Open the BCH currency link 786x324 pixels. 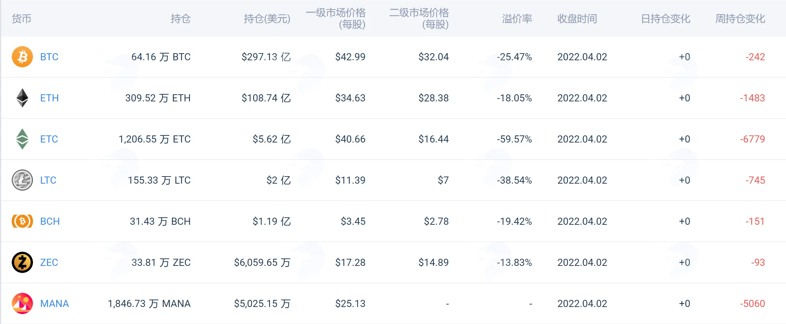(50, 221)
